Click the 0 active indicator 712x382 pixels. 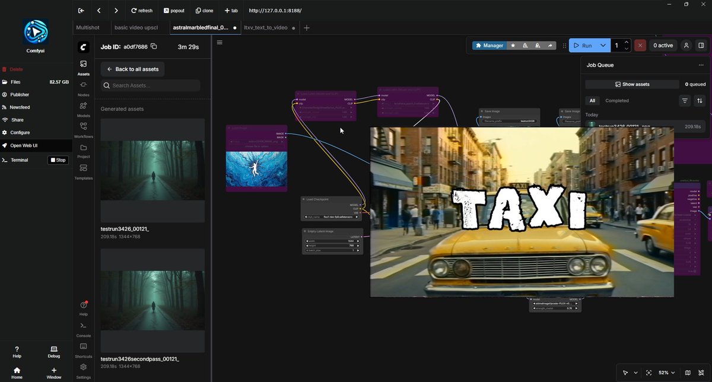(663, 45)
